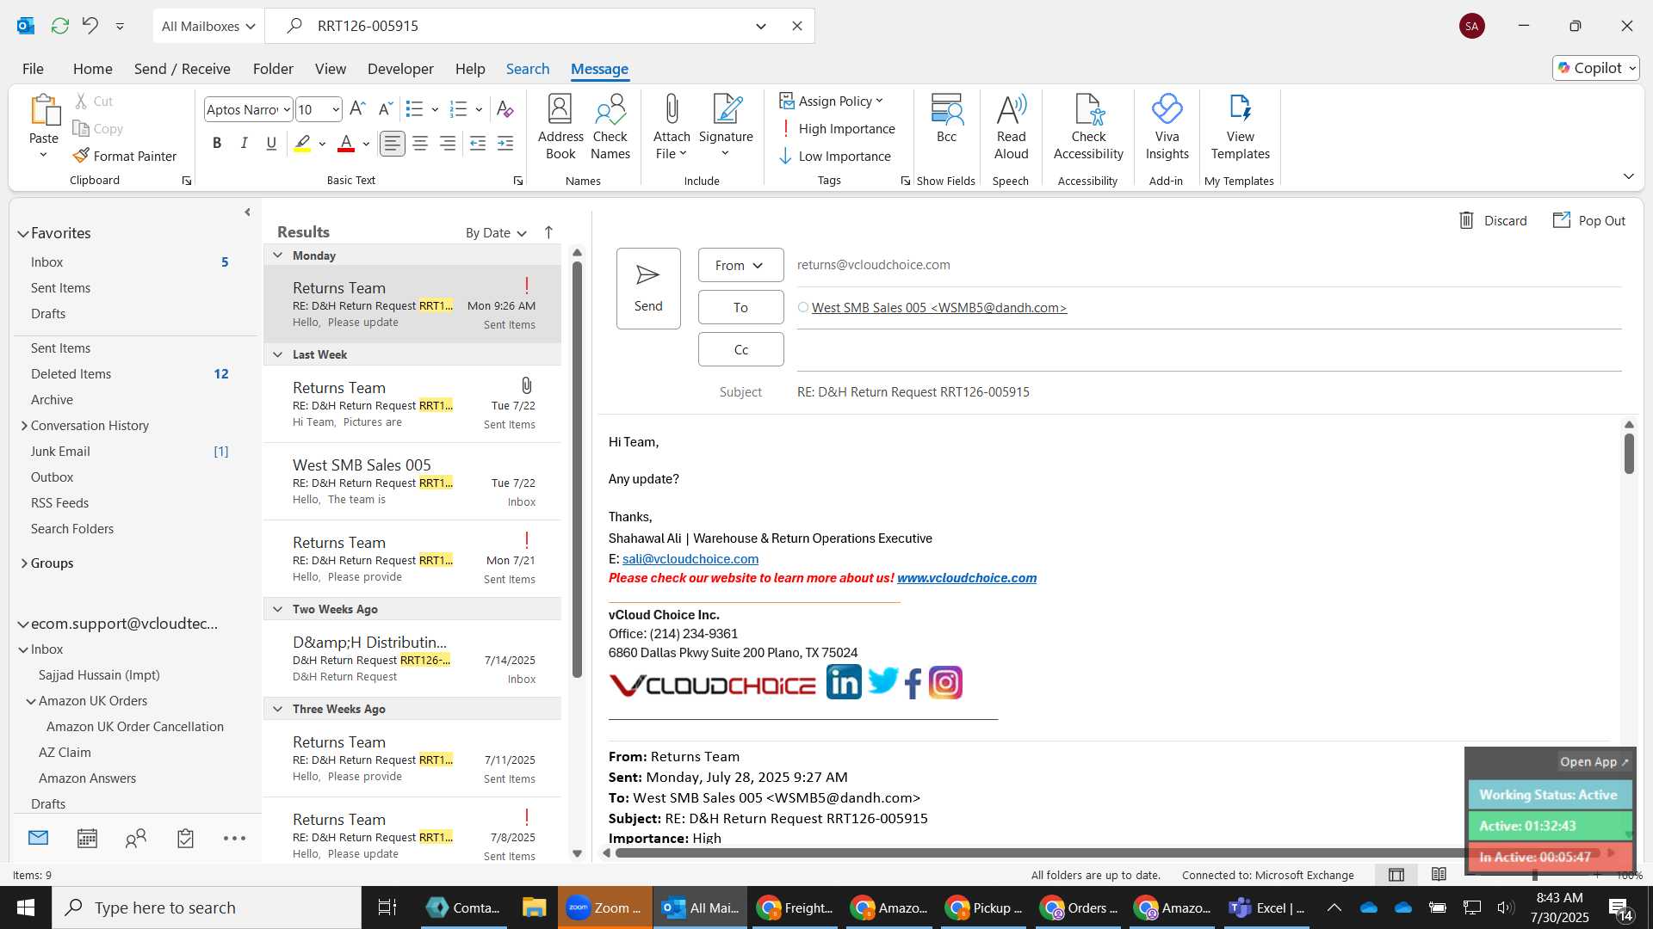Switch to the Search tab

(x=528, y=68)
